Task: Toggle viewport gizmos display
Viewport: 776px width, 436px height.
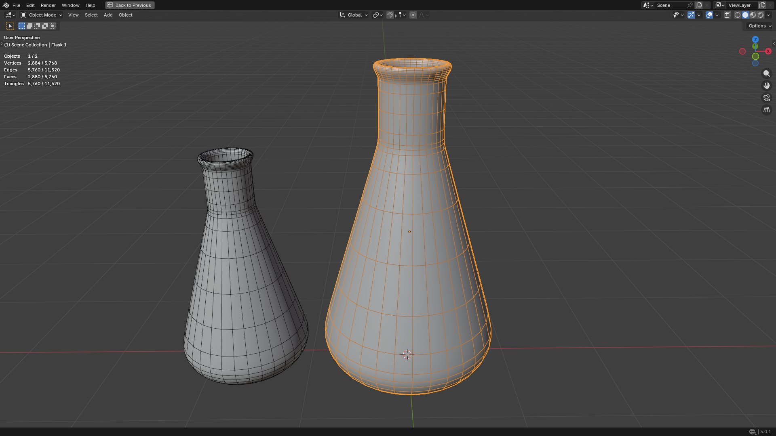Action: (691, 15)
